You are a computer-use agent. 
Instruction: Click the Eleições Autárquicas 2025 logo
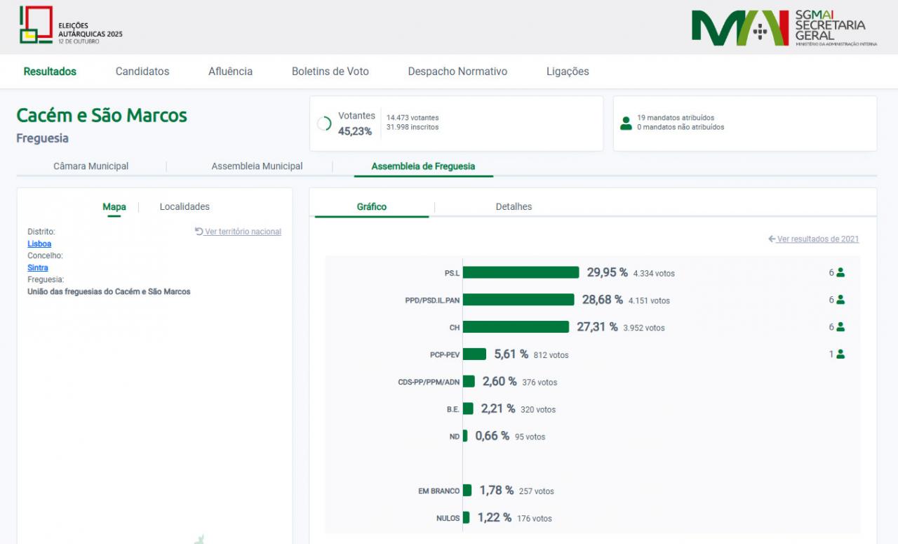(x=70, y=26)
